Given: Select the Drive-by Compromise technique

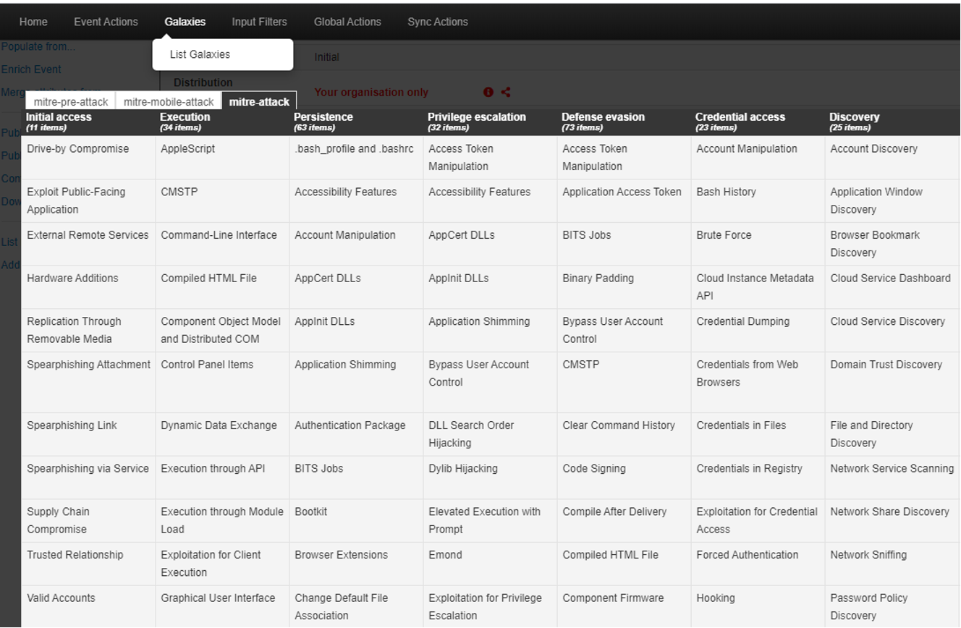Looking at the screenshot, I should [x=88, y=157].
